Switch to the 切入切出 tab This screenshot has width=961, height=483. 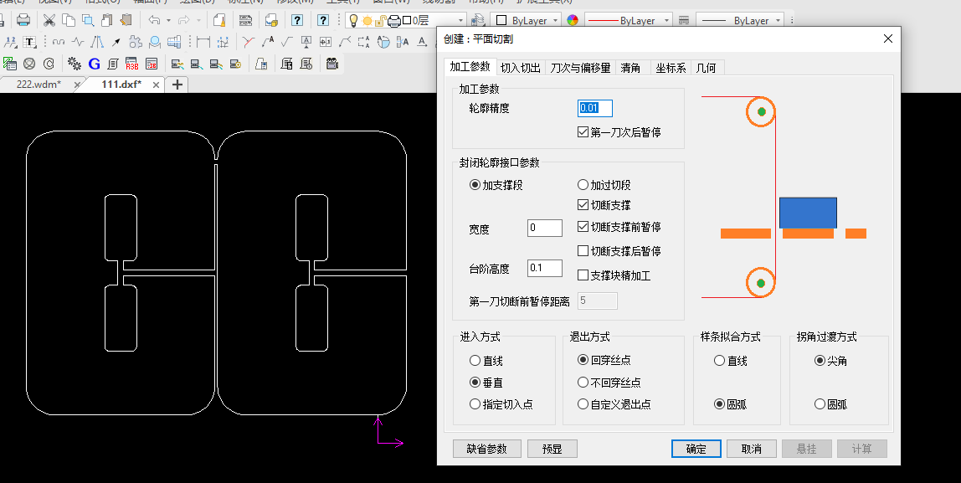click(x=520, y=68)
